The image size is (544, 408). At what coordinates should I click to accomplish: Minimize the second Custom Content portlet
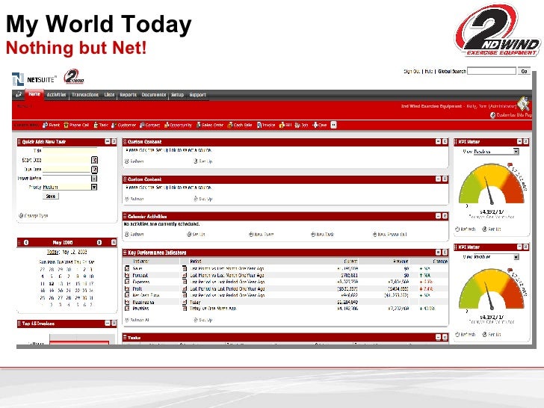(x=438, y=179)
